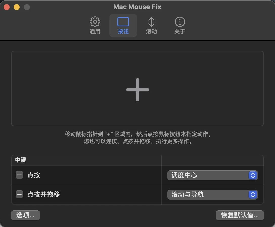Click the large plus icon in capture area

click(x=137, y=90)
